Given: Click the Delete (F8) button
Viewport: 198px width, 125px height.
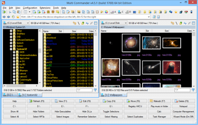Looking at the screenshot, I should [183, 101].
